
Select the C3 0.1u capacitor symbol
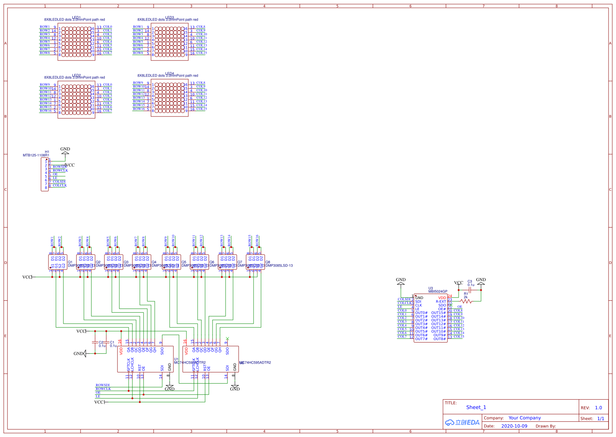tap(470, 290)
